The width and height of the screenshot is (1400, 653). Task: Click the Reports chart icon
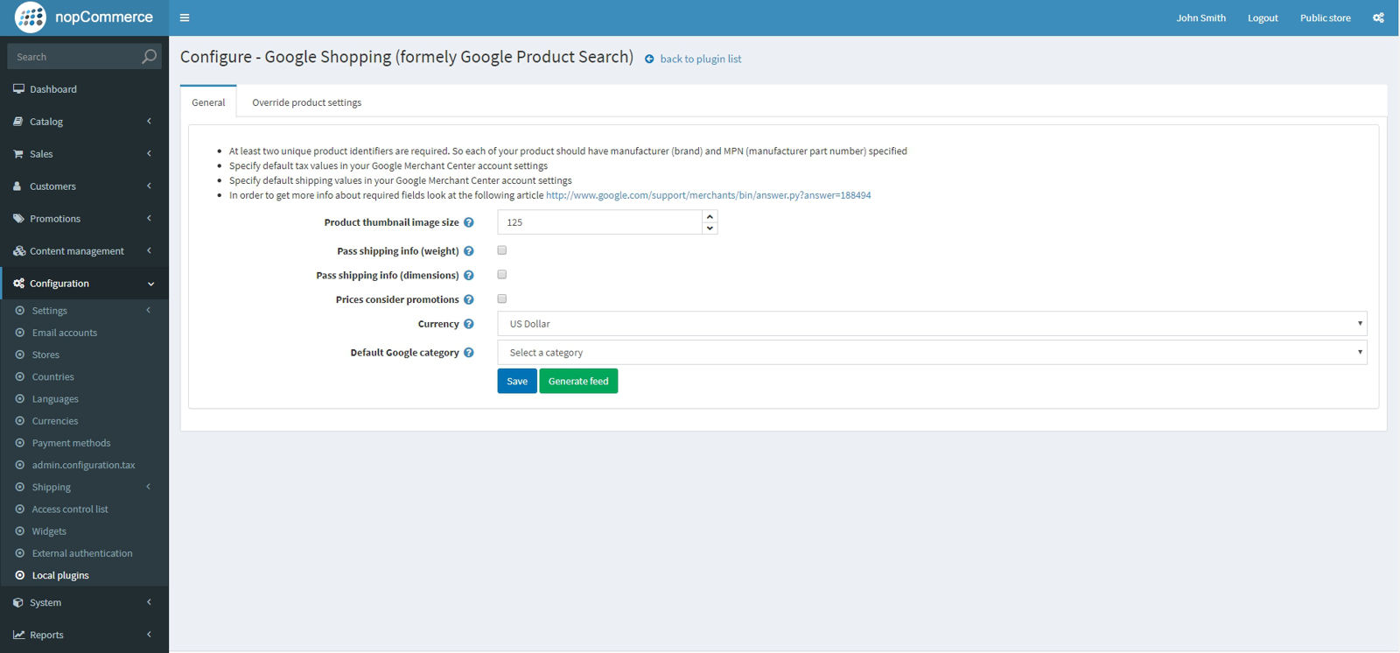[19, 635]
